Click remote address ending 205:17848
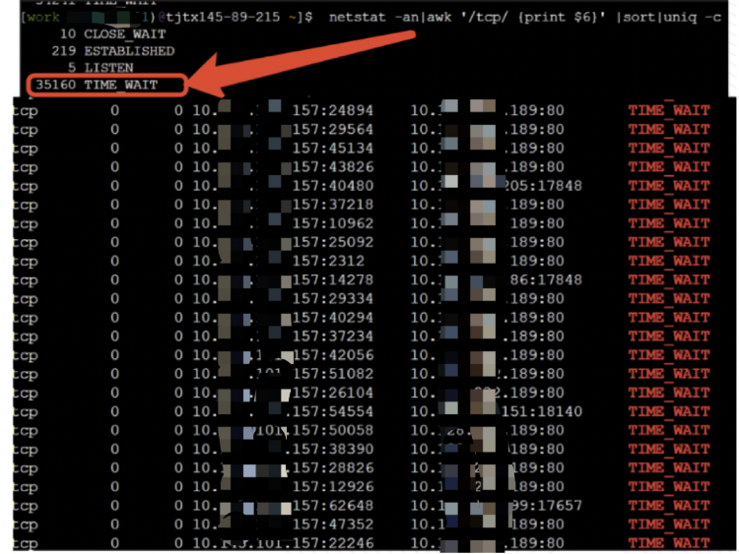 click(x=542, y=186)
